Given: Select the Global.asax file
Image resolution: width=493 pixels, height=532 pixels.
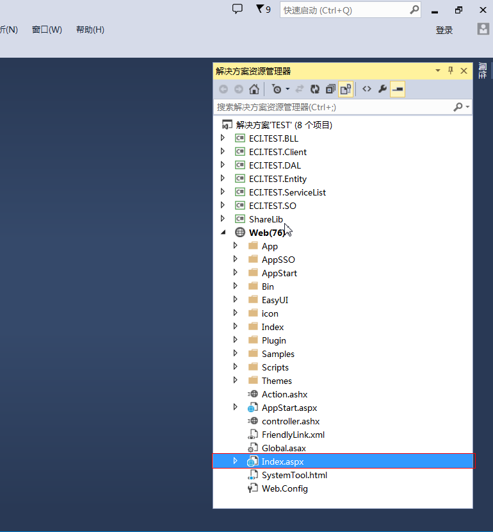Looking at the screenshot, I should (284, 449).
